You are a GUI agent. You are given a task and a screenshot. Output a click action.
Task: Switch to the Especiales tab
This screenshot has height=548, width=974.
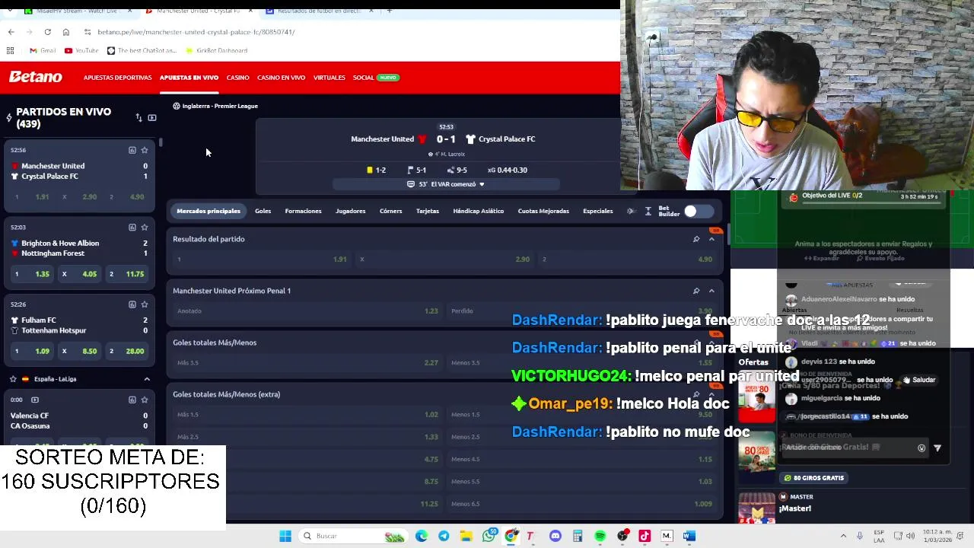pos(597,211)
